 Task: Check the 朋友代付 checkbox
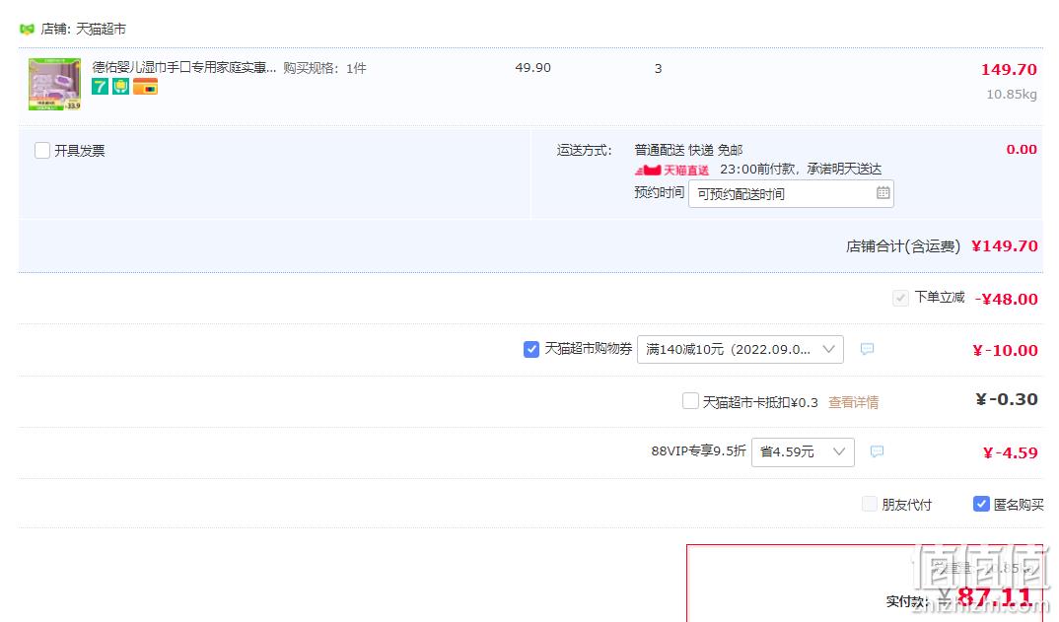(870, 504)
